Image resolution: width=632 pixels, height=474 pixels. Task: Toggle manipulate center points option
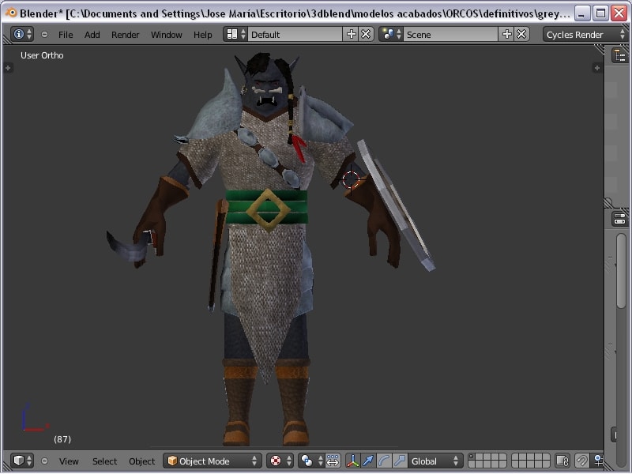pos(333,461)
